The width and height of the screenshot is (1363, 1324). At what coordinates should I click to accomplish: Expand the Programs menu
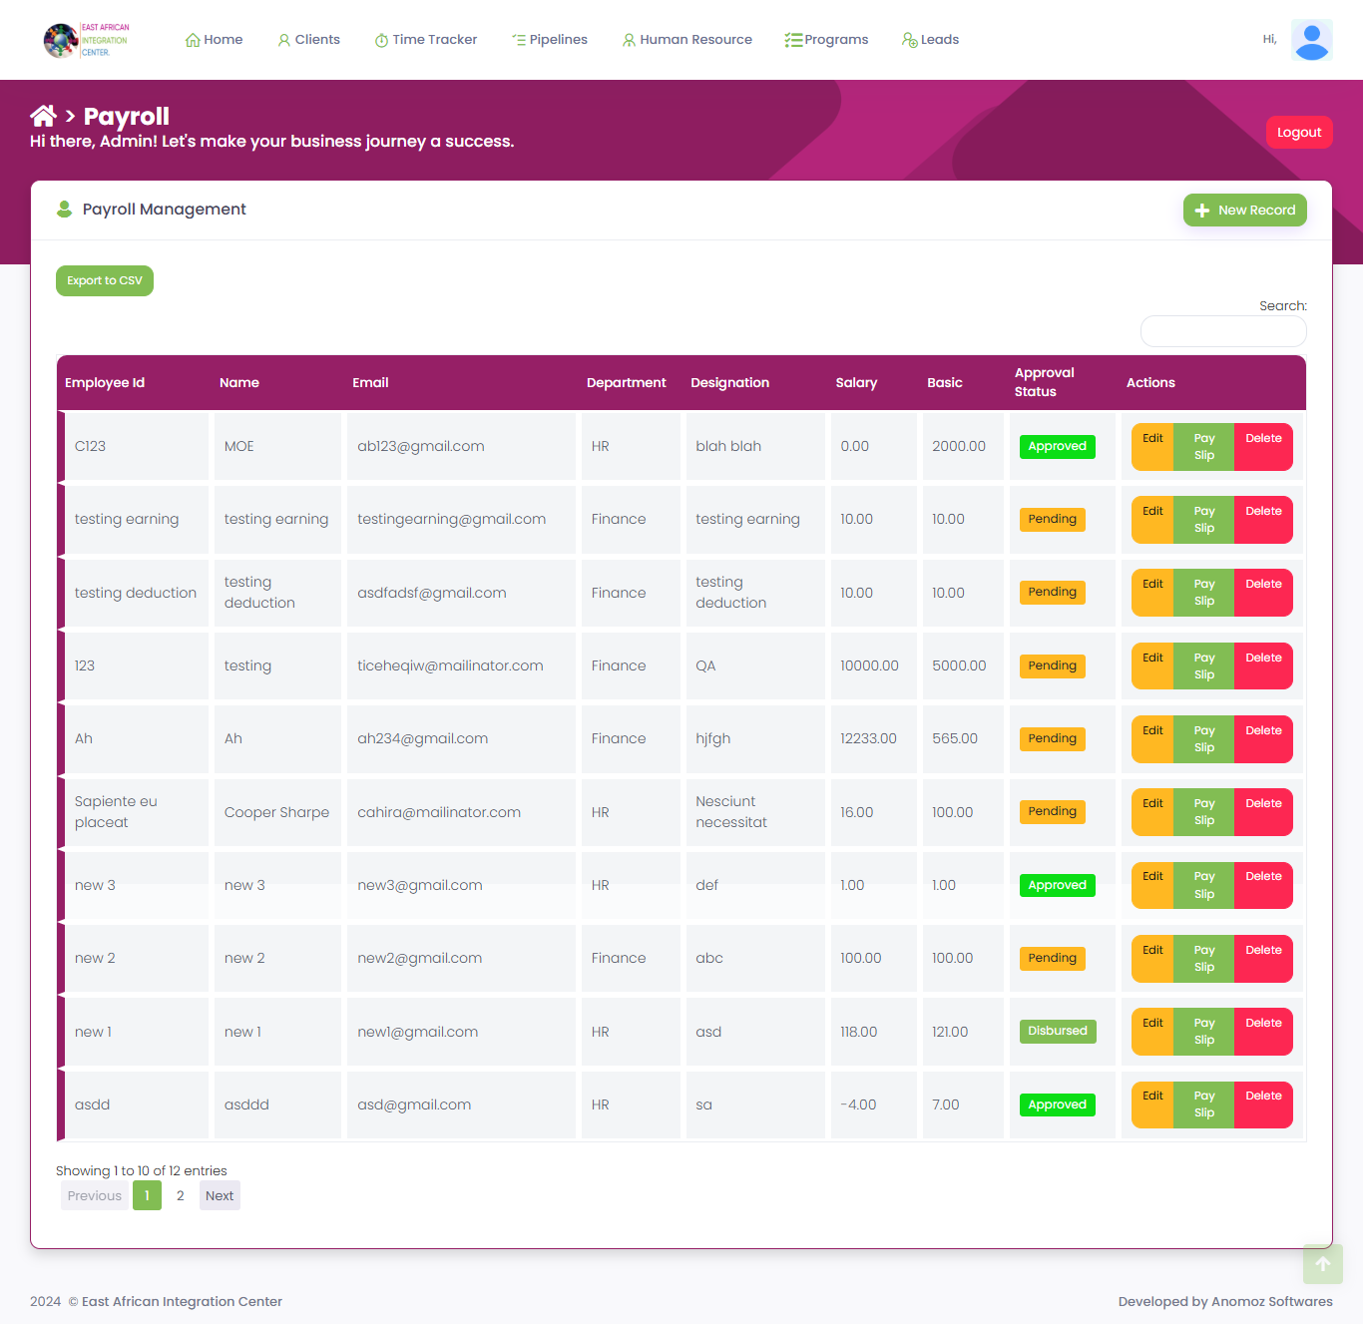coord(826,40)
